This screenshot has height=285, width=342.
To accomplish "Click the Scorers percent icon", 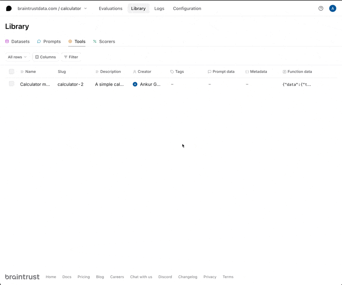I will click(94, 41).
